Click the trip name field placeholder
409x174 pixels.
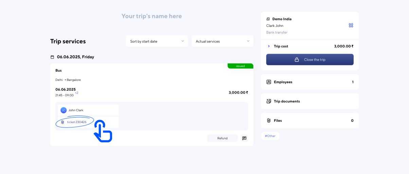click(x=152, y=16)
